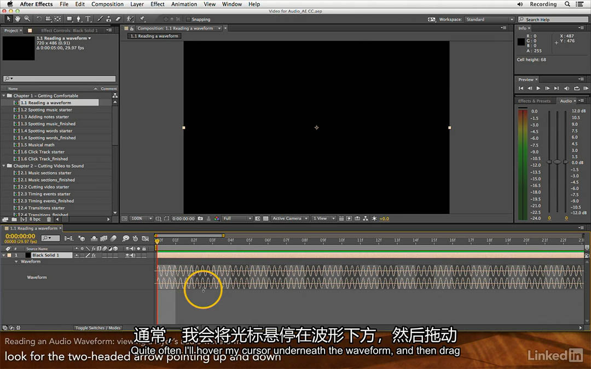
Task: Collapse Chapter 1 - Getting Comfortable folder
Action: [4, 96]
